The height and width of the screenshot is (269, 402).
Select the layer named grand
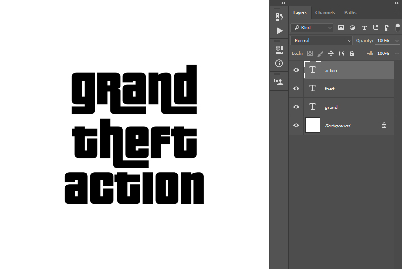342,107
